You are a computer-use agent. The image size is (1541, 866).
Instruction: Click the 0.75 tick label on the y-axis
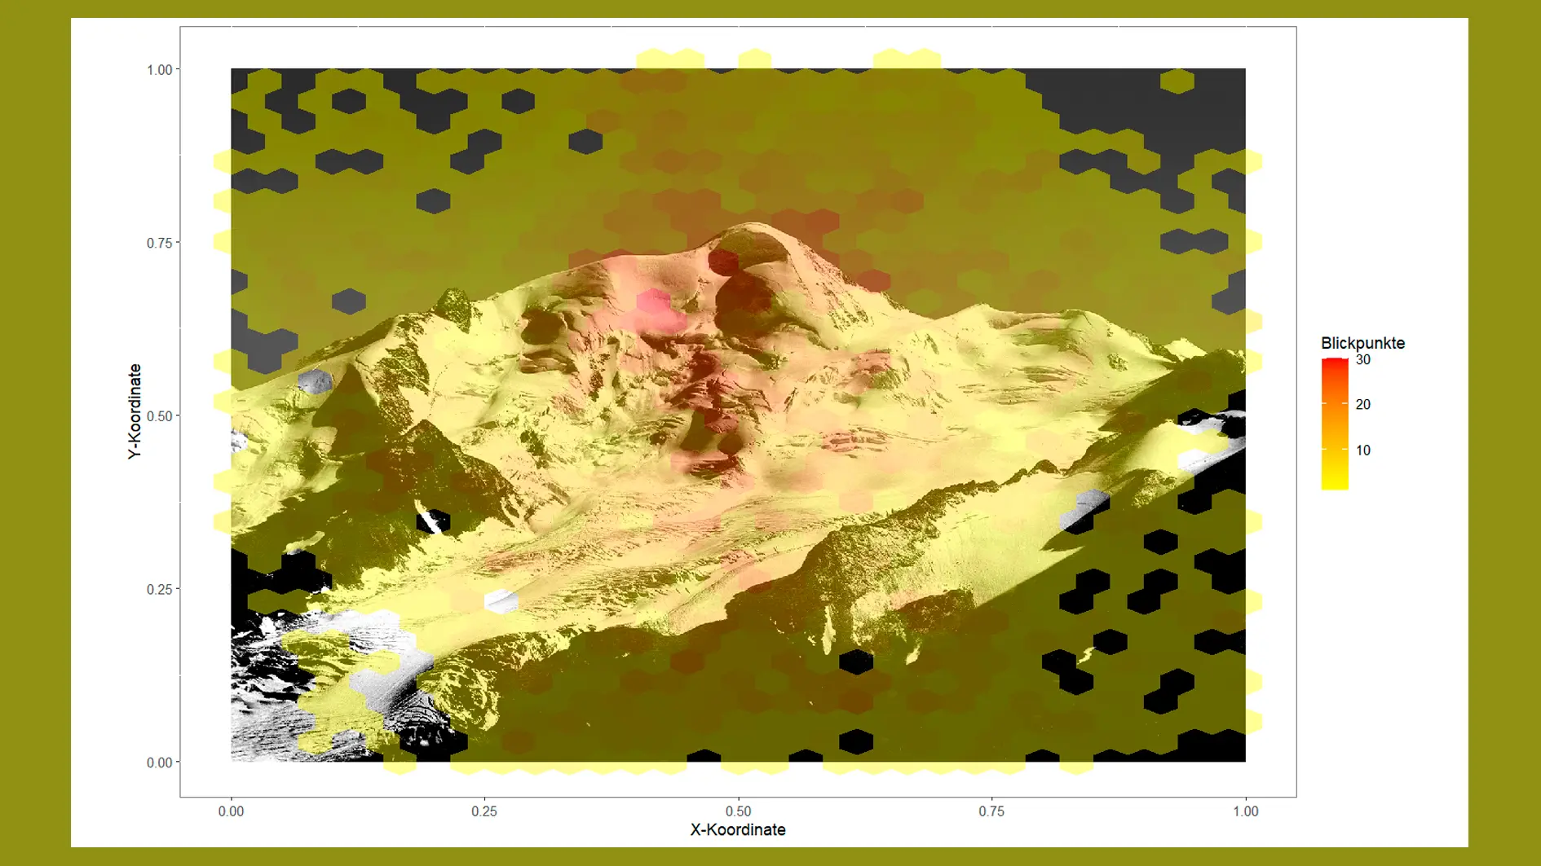[x=159, y=244]
